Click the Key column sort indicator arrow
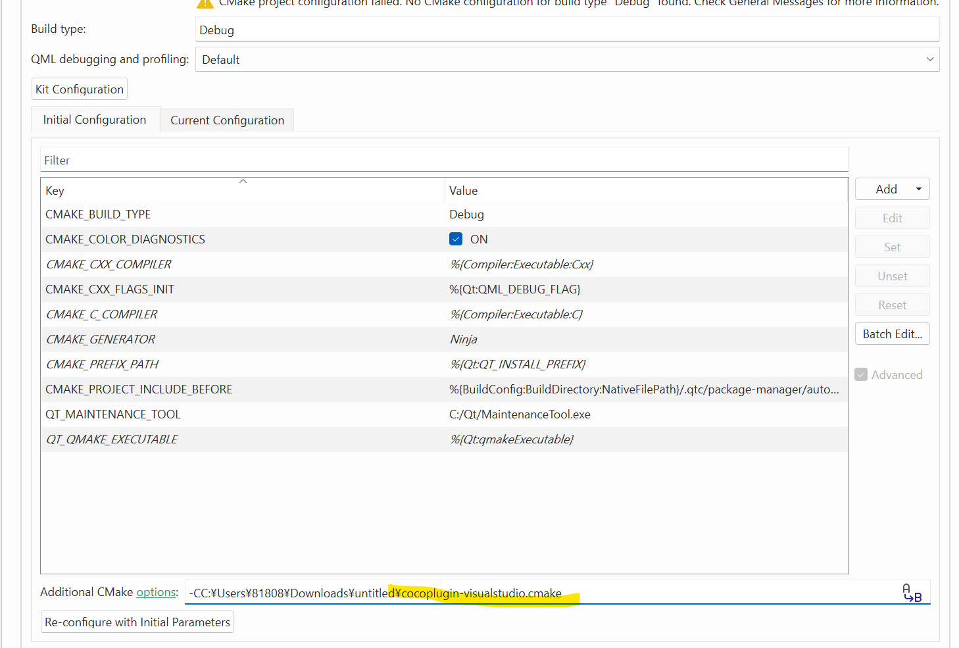This screenshot has height=648, width=959. (243, 182)
